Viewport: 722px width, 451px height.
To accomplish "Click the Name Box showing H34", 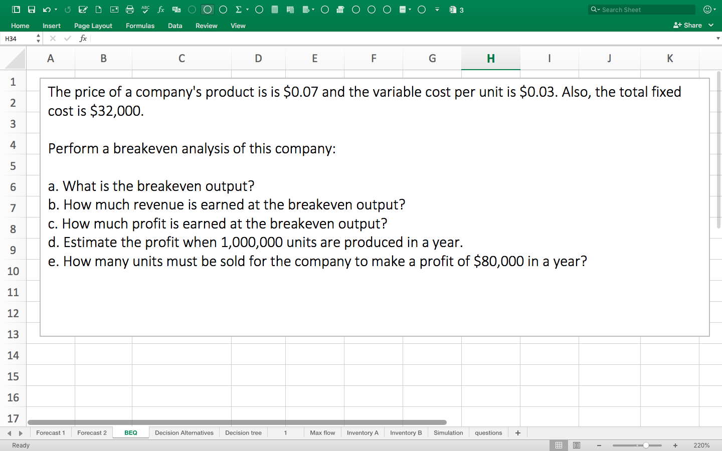I will point(18,39).
